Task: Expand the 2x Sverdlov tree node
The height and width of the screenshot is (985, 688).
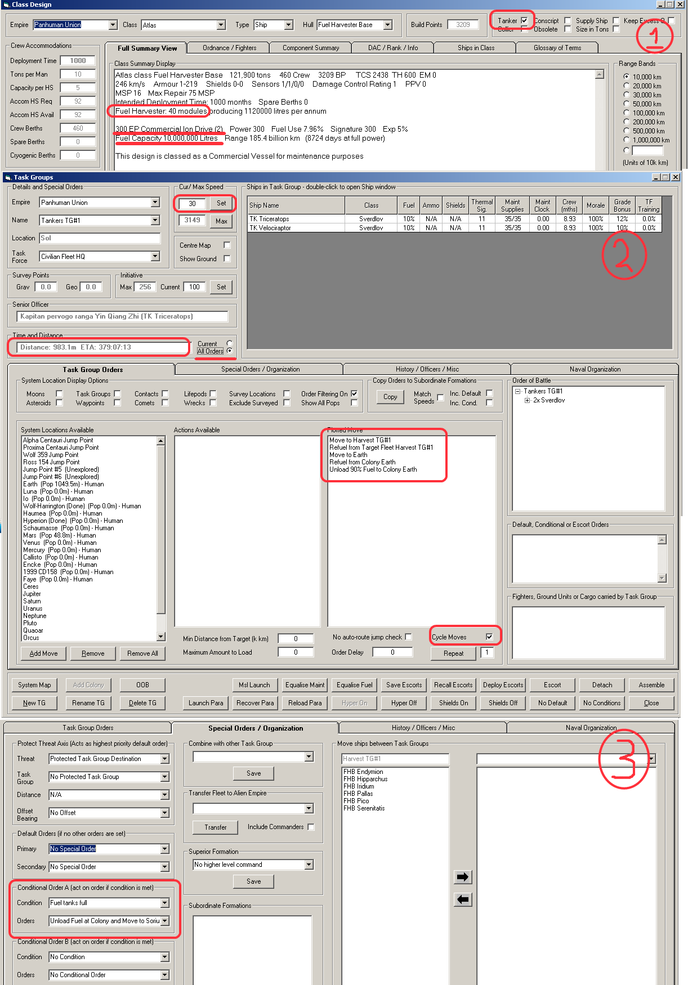Action: click(x=528, y=400)
